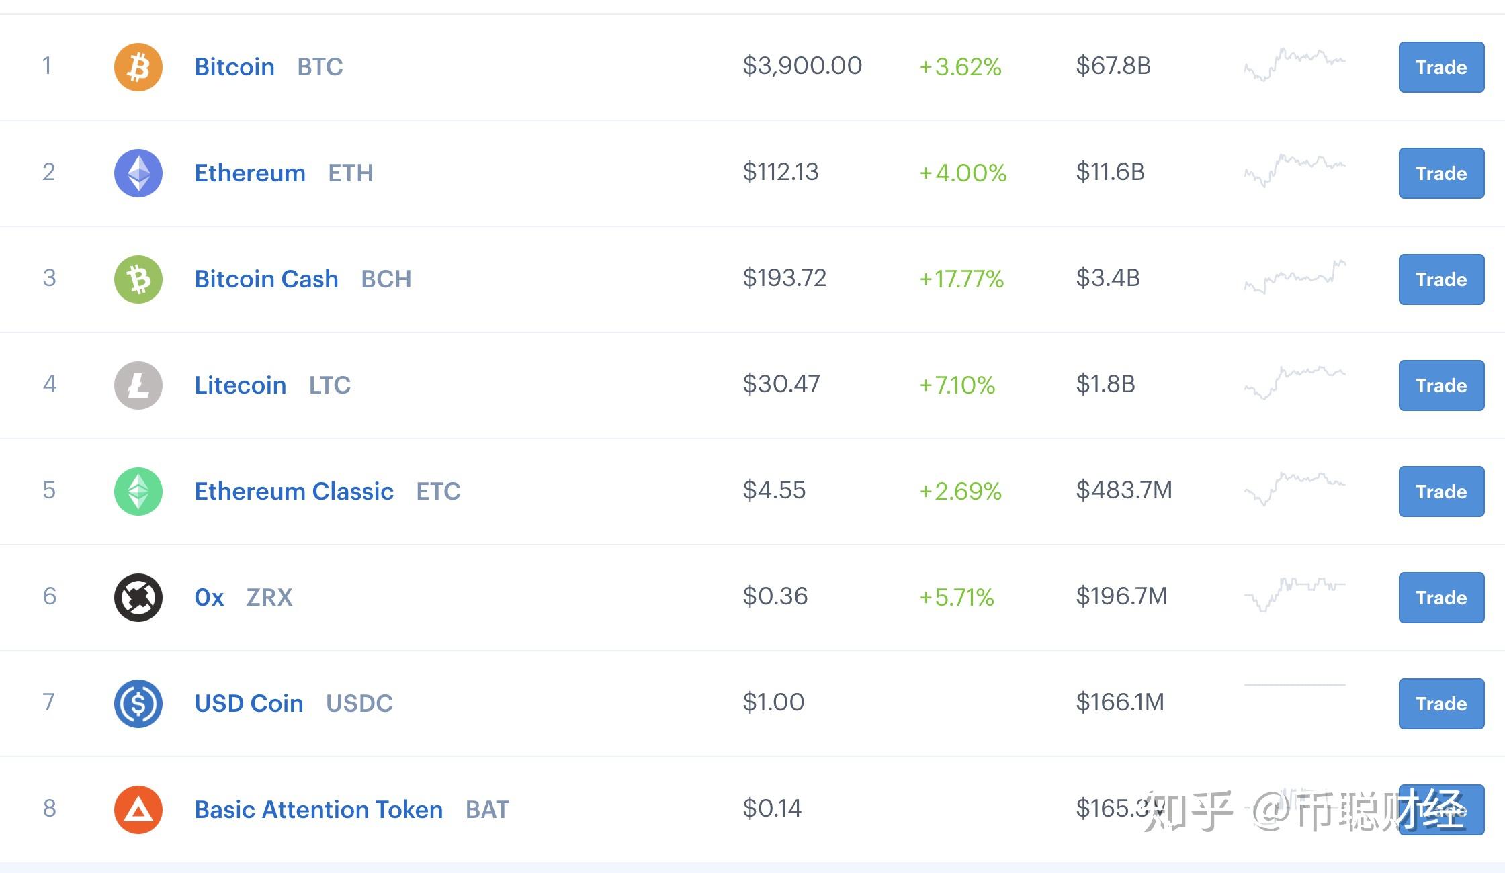Open the Bitcoin asset link
Image resolution: width=1505 pixels, height=873 pixels.
(234, 67)
